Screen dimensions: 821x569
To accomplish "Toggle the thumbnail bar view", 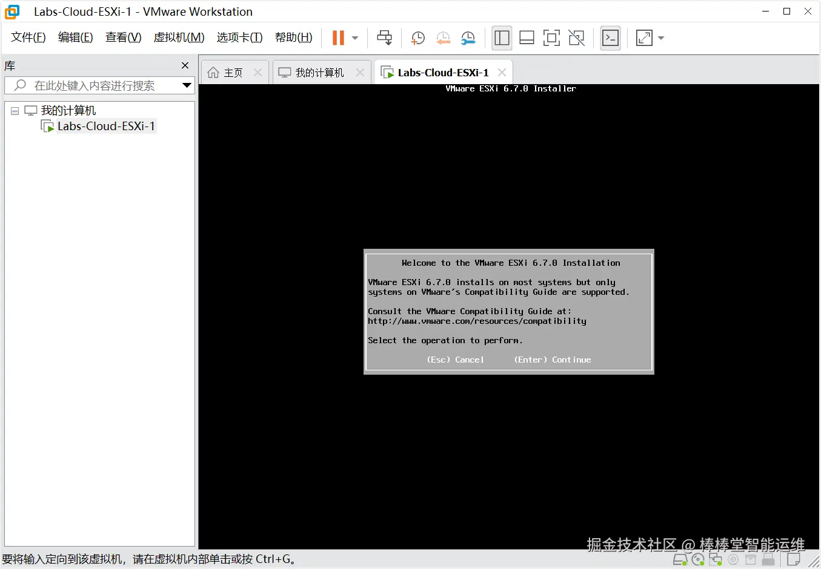I will click(527, 38).
